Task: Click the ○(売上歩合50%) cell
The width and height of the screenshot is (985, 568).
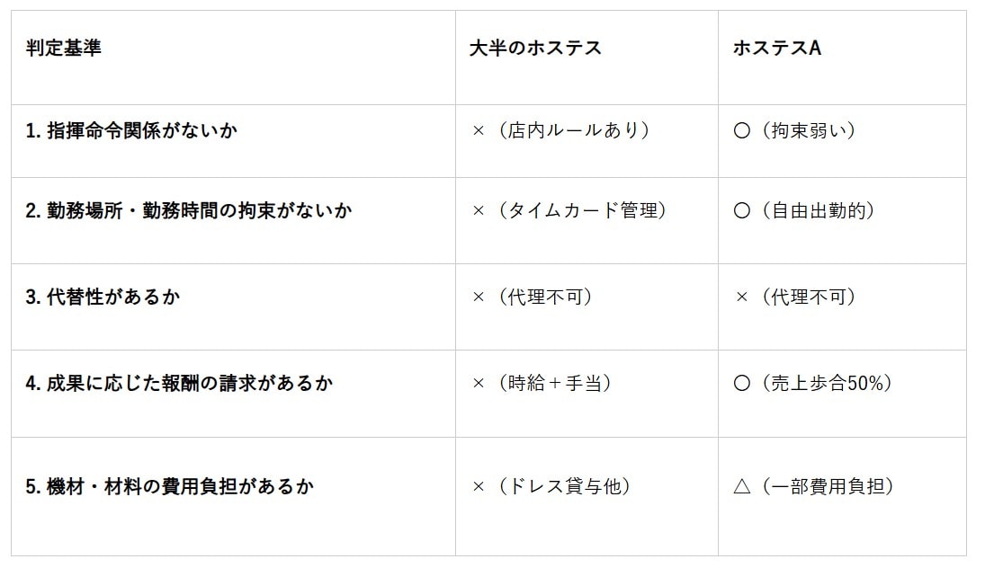Action: [812, 383]
